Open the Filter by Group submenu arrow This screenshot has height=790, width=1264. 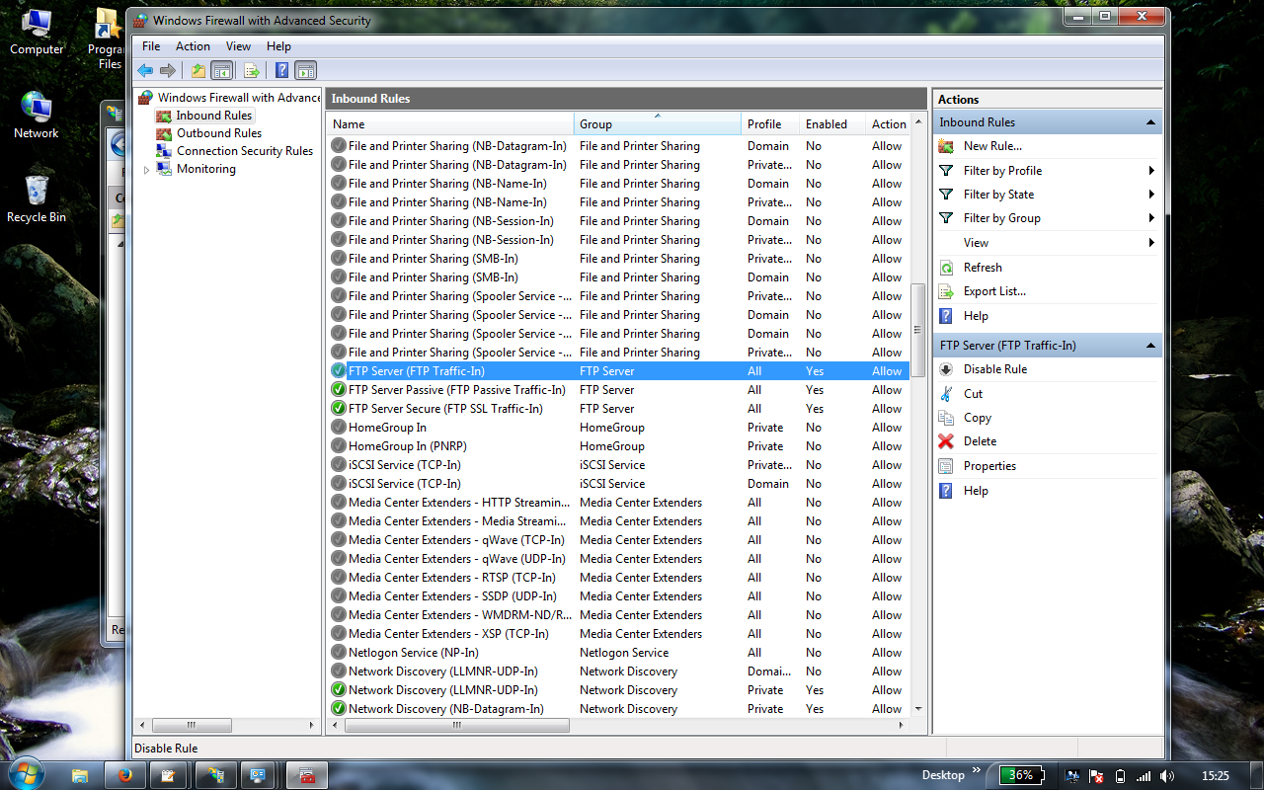click(x=1151, y=218)
